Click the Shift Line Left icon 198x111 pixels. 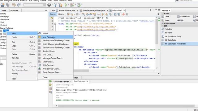[x=115, y=14]
